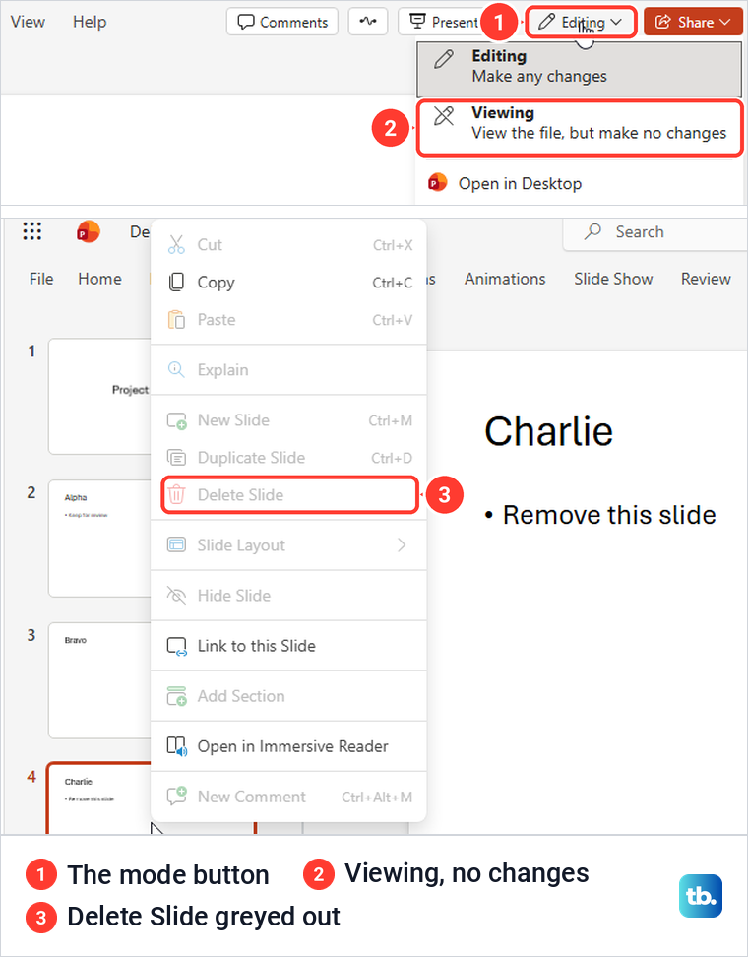Image resolution: width=748 pixels, height=957 pixels.
Task: Choose Open in Immersive Reader
Action: (288, 746)
